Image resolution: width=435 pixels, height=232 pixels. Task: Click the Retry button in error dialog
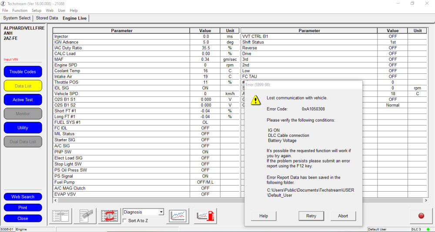311,216
